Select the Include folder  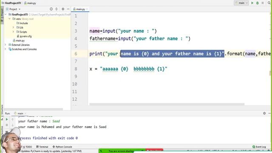(22, 23)
